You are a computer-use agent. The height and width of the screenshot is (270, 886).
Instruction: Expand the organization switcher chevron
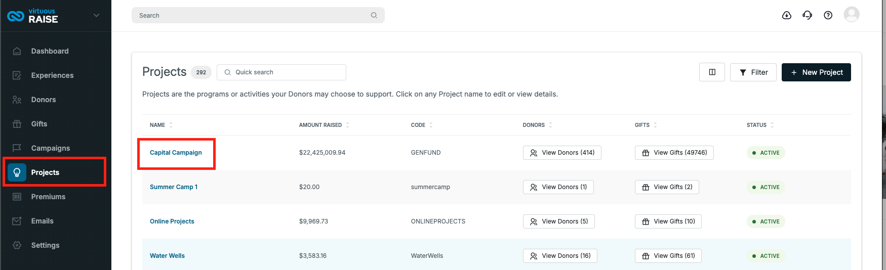pyautogui.click(x=96, y=16)
